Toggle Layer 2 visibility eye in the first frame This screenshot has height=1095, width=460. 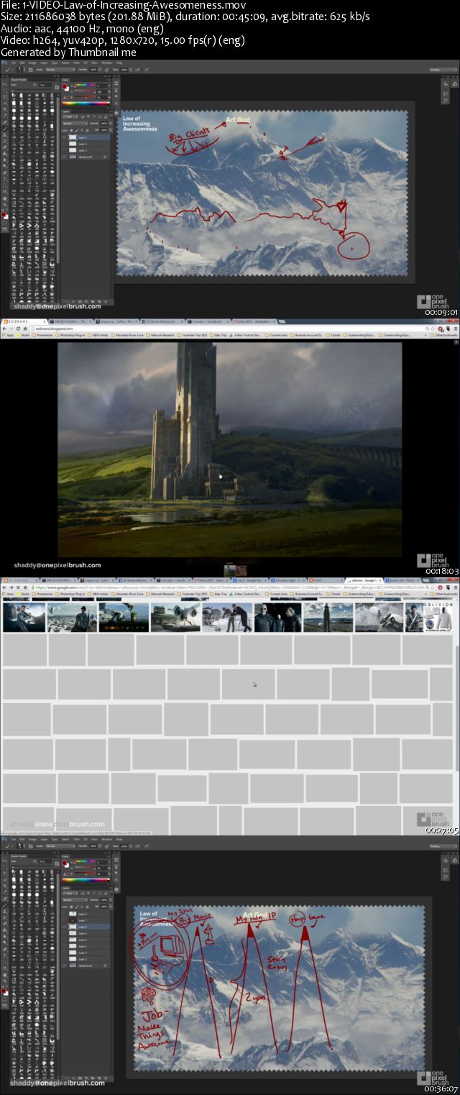click(64, 137)
